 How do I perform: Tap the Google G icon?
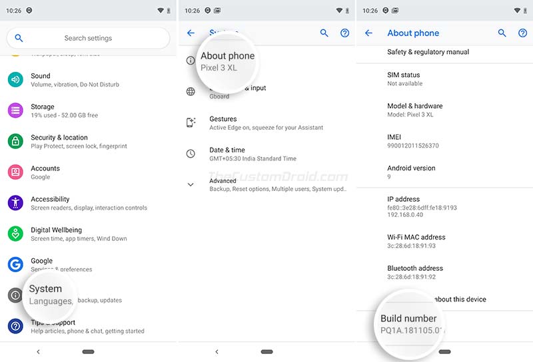[15, 265]
